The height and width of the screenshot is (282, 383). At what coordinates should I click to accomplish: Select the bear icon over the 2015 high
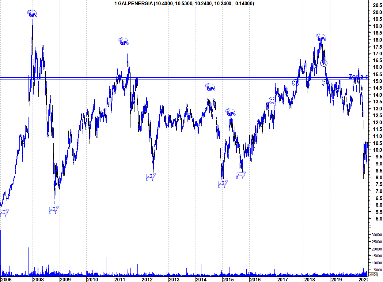(x=230, y=112)
